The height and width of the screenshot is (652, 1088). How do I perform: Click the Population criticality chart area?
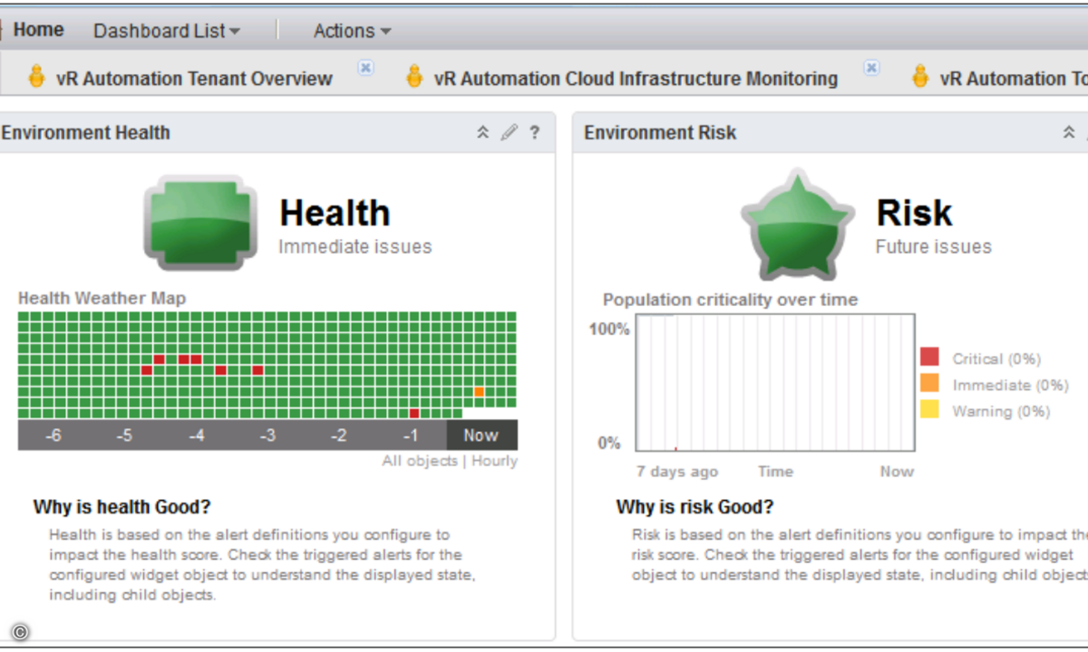(x=775, y=382)
